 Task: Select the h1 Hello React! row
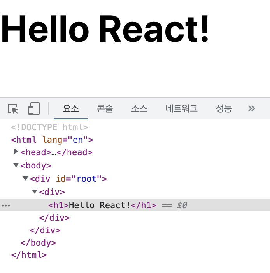pyautogui.click(x=135, y=205)
